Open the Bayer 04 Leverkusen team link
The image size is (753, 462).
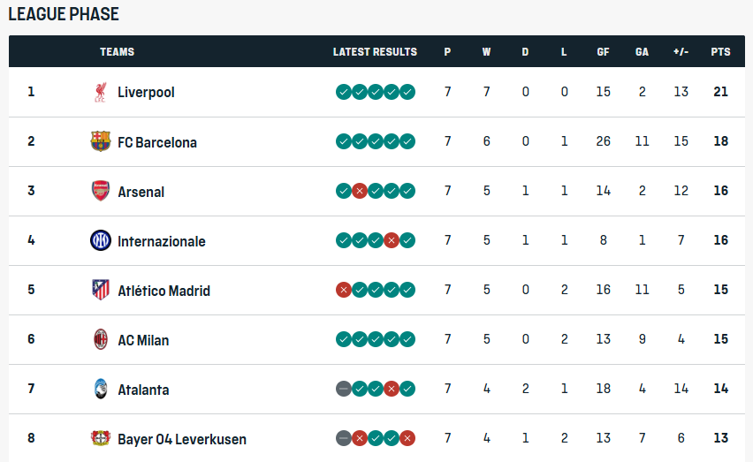click(x=182, y=439)
